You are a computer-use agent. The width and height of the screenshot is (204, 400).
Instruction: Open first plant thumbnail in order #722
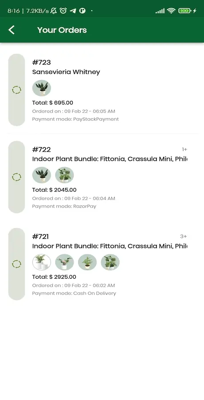[x=42, y=175]
